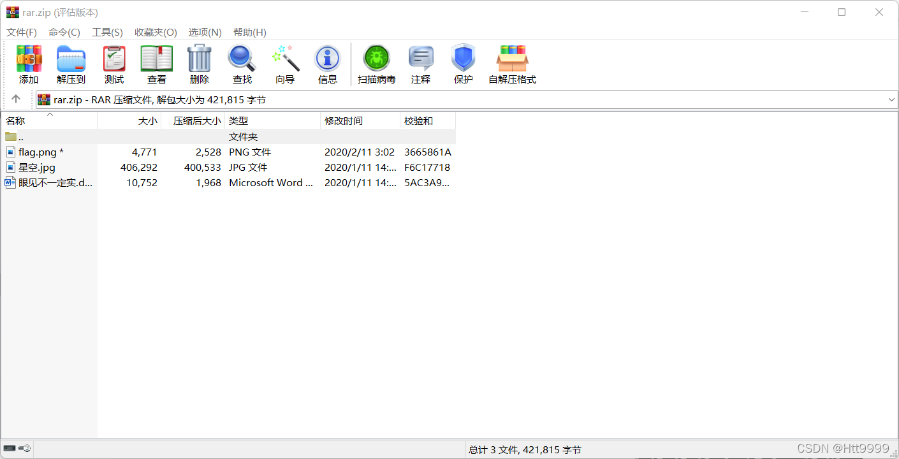The height and width of the screenshot is (459, 899).
Task: Expand the address bar dropdown arrow
Action: click(891, 99)
